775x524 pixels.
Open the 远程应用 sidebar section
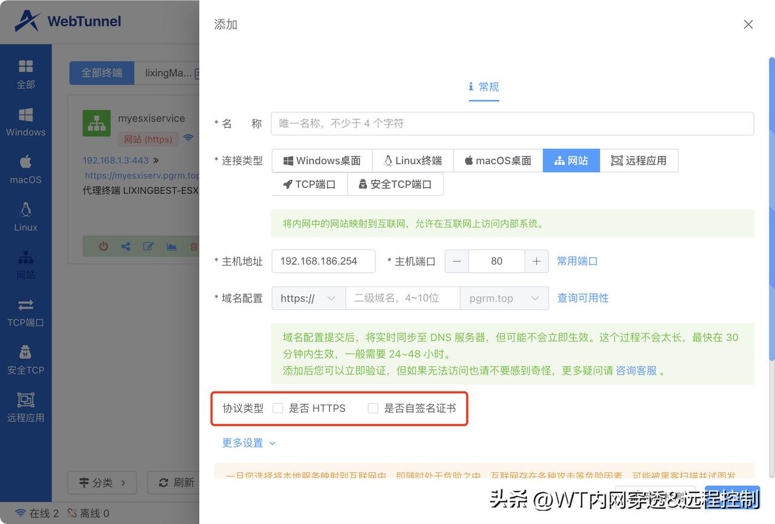25,408
